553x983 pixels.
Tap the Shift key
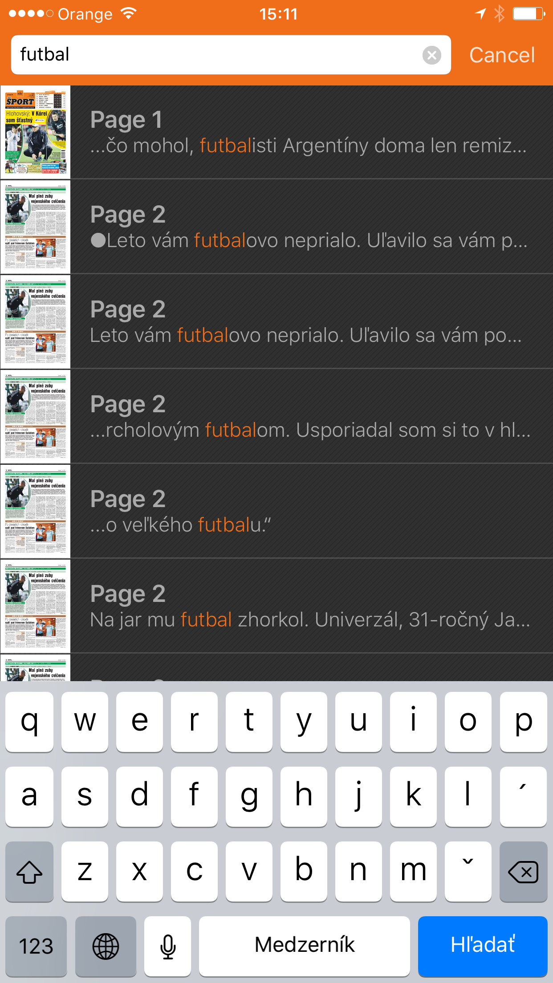coord(29,871)
